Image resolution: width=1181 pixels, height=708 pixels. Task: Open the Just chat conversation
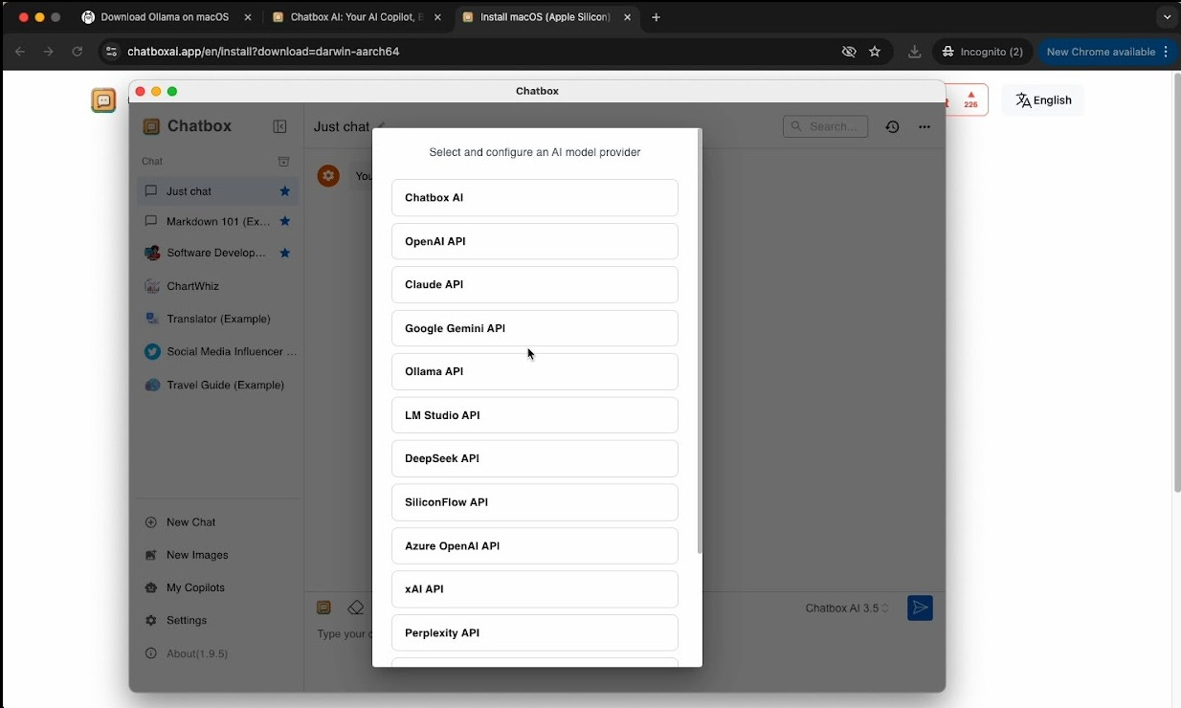pyautogui.click(x=217, y=191)
